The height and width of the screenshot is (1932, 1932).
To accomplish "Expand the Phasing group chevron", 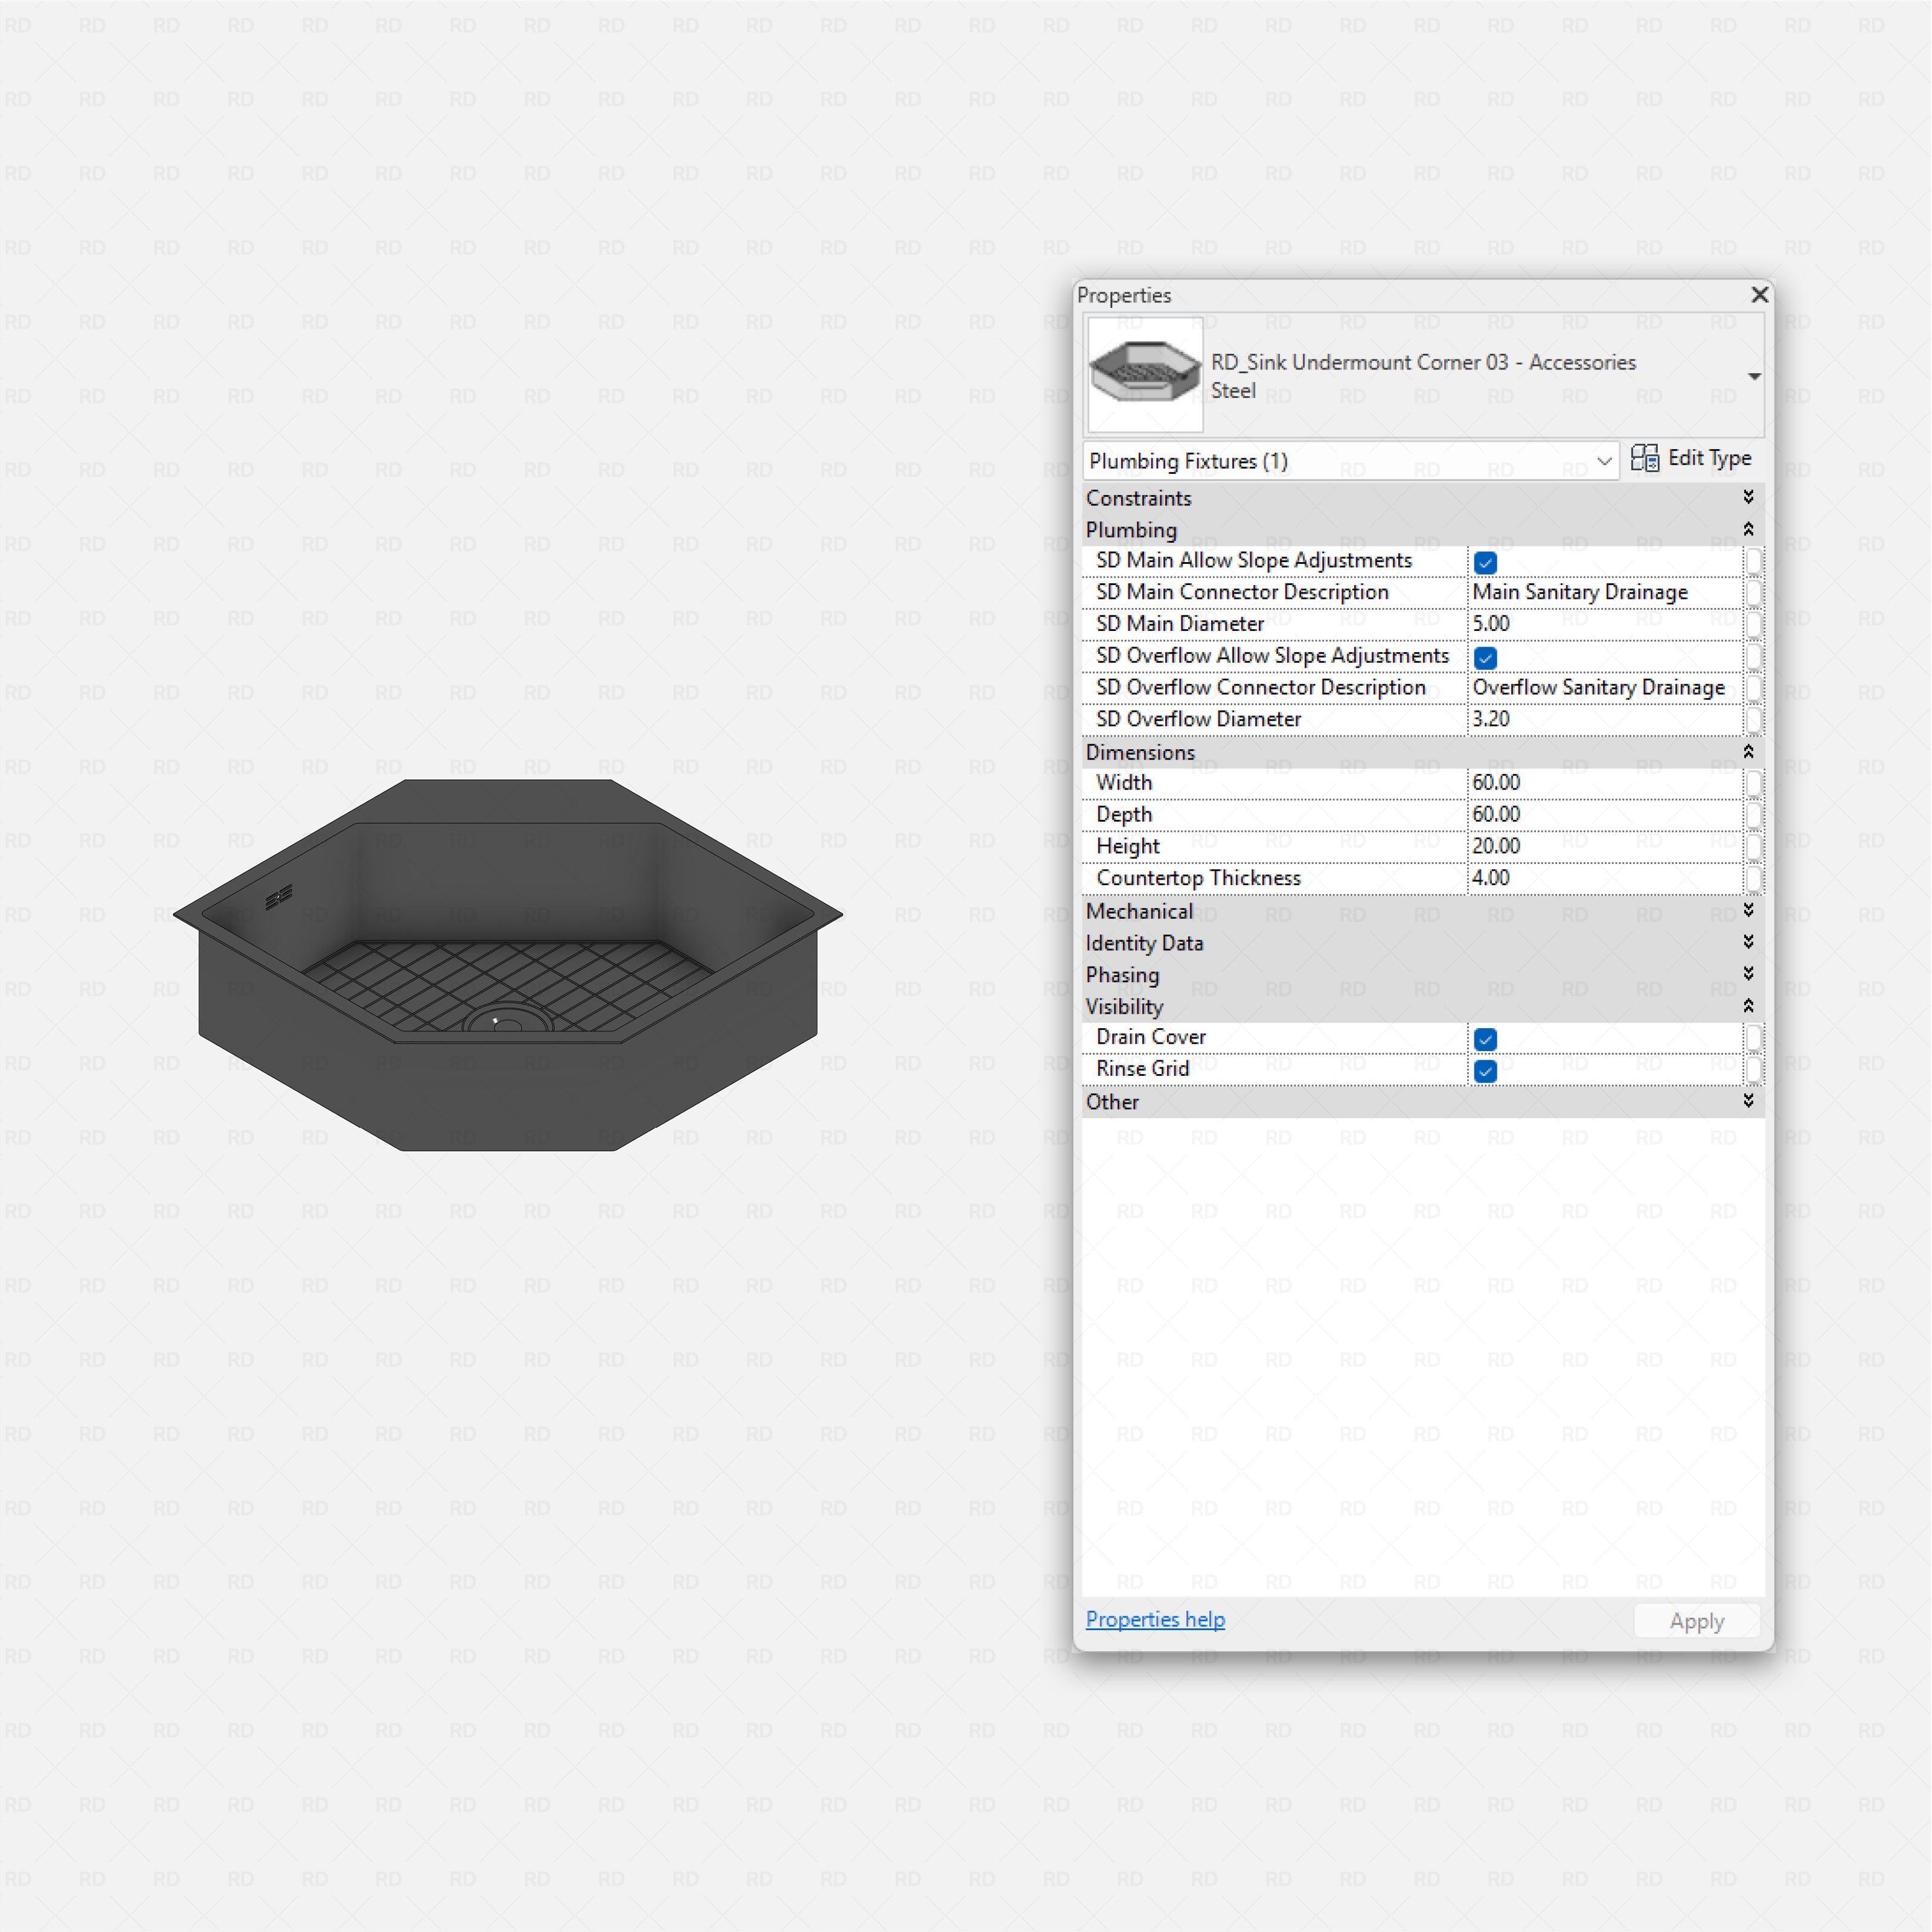I will click(1748, 974).
